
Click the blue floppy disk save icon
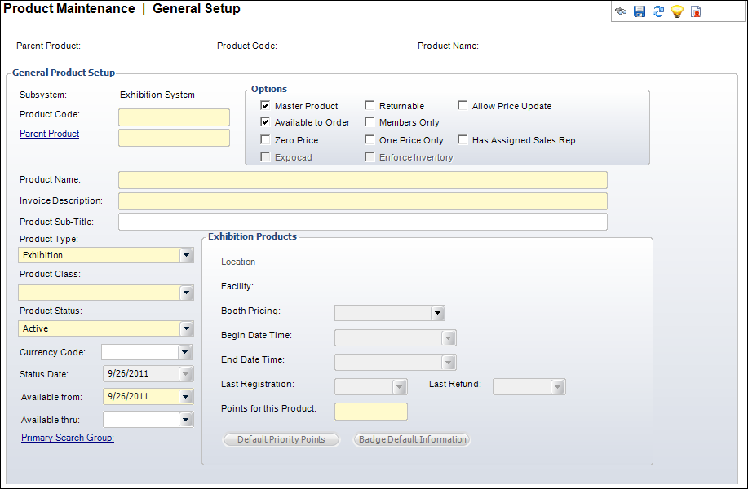pos(640,11)
